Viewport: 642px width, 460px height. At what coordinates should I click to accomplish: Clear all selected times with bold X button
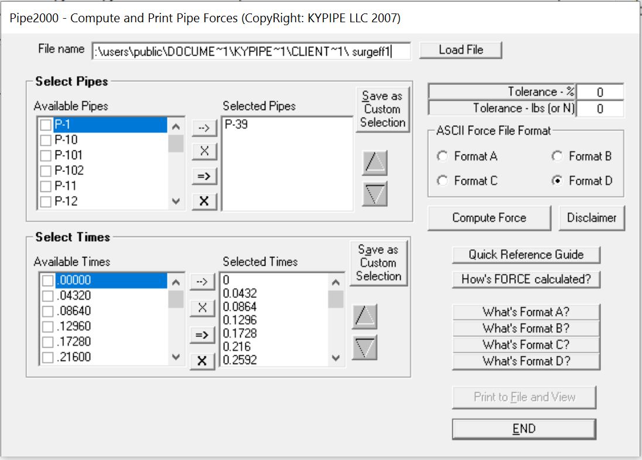[x=202, y=361]
